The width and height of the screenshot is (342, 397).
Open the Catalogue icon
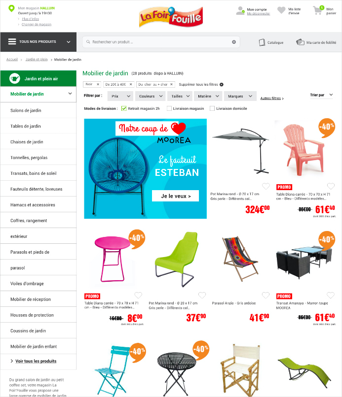[x=262, y=42]
